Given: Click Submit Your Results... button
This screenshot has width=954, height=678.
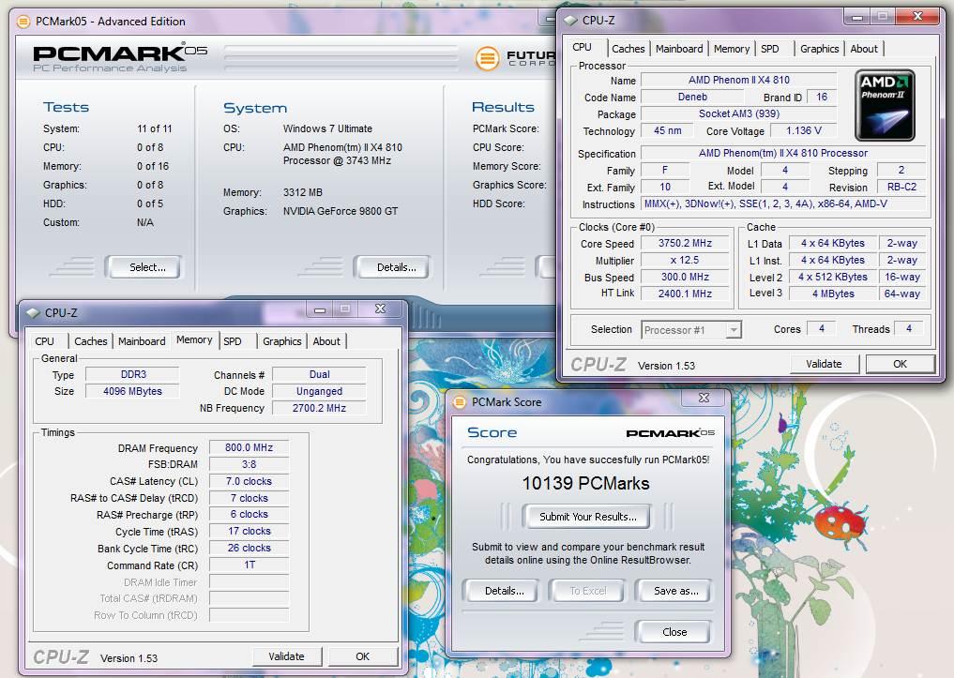Looking at the screenshot, I should (587, 517).
